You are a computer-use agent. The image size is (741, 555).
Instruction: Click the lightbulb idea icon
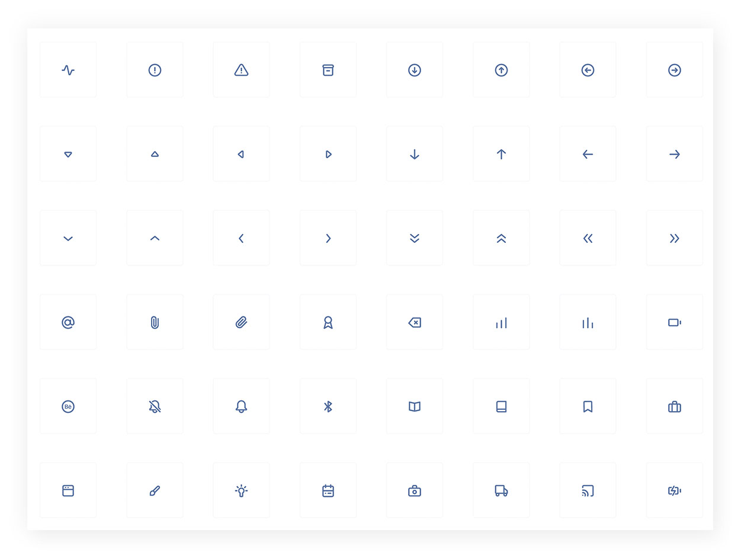click(241, 490)
